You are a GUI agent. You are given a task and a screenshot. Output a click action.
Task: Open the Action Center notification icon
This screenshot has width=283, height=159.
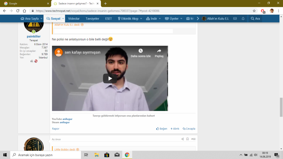(x=277, y=155)
